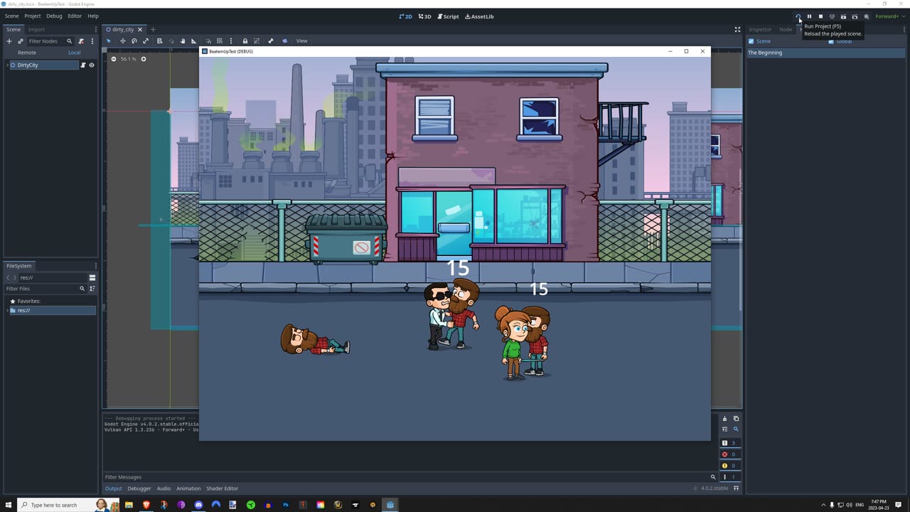Switch to the Script workspace

pyautogui.click(x=448, y=16)
